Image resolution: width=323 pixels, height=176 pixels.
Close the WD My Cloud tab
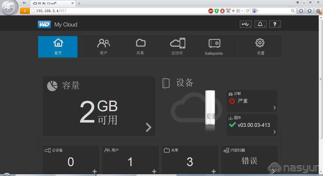pos(73,3)
